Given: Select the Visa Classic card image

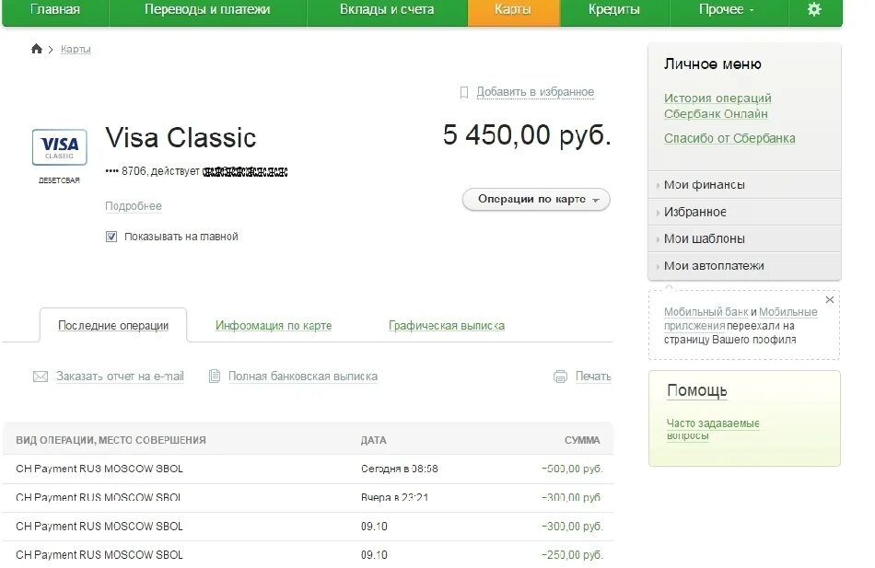Looking at the screenshot, I should coord(60,147).
